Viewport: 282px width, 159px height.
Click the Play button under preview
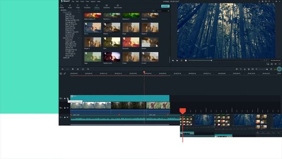click(x=177, y=61)
